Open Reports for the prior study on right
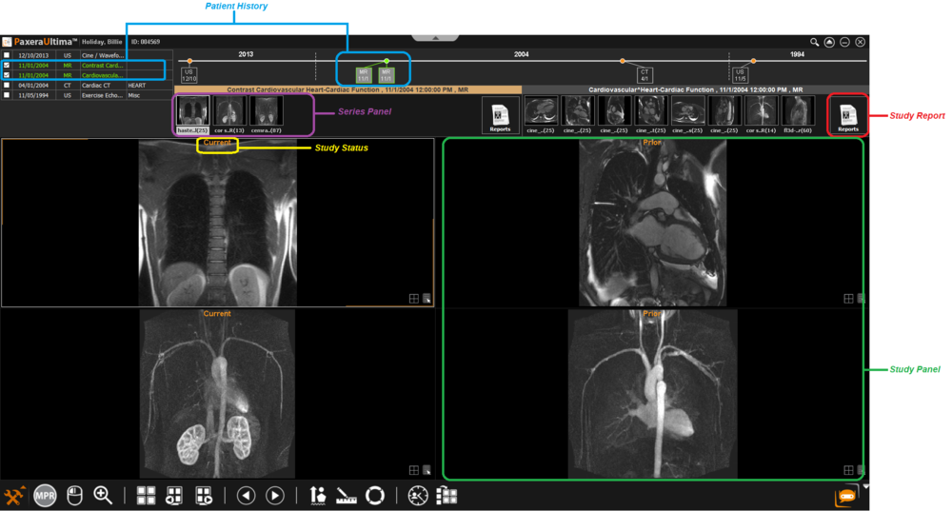Screen dimensions: 952x511 point(847,116)
